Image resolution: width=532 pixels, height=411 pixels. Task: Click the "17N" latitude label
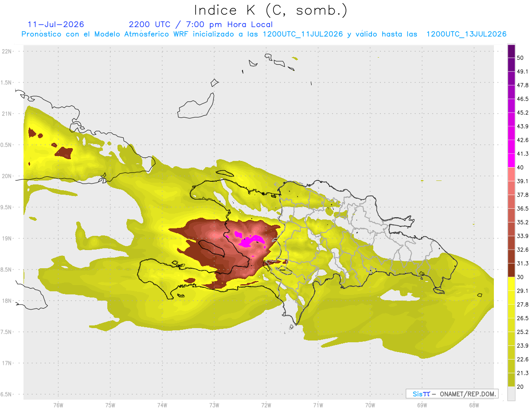(x=7, y=363)
